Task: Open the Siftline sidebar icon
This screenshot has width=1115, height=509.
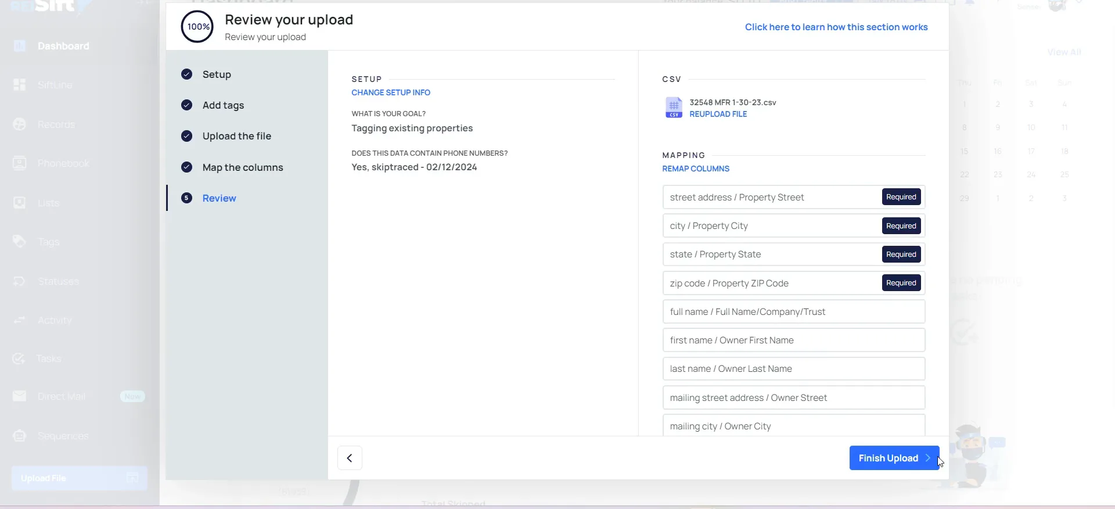Action: (x=20, y=85)
